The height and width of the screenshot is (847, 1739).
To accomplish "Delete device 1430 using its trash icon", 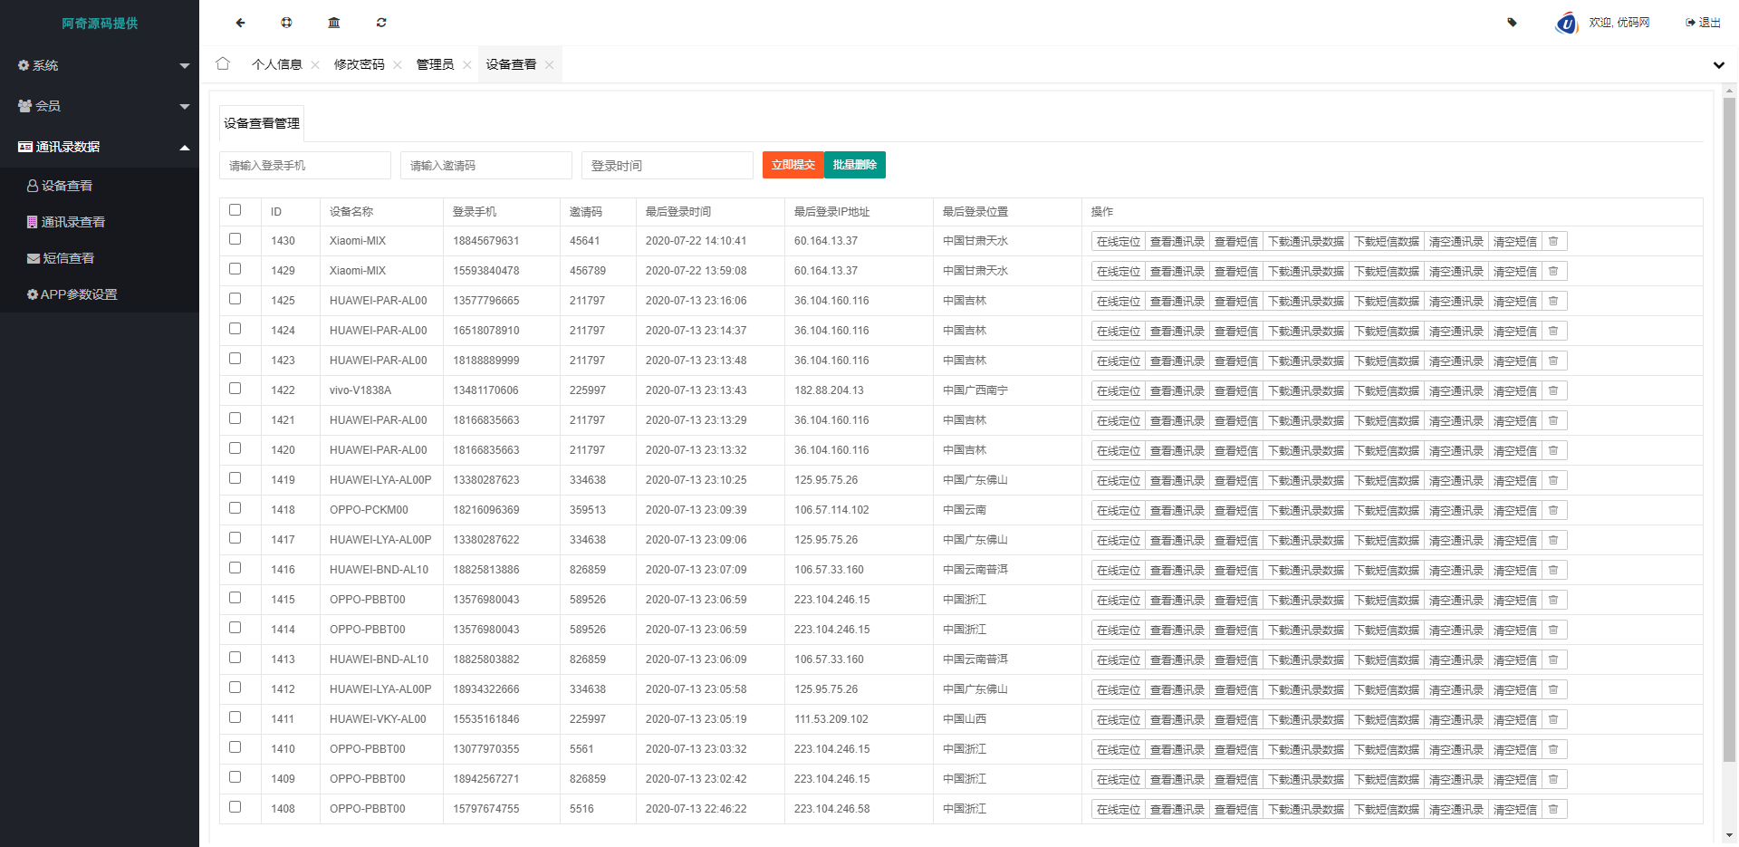I will tap(1553, 241).
